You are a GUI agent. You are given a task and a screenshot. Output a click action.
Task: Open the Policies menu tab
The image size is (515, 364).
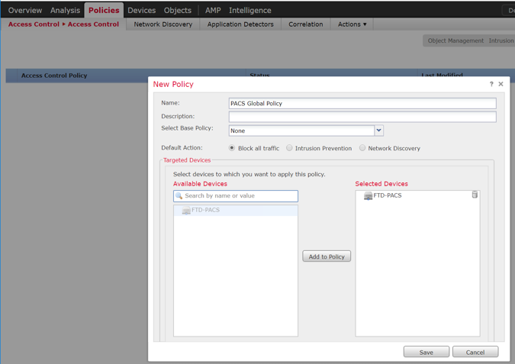pyautogui.click(x=104, y=10)
